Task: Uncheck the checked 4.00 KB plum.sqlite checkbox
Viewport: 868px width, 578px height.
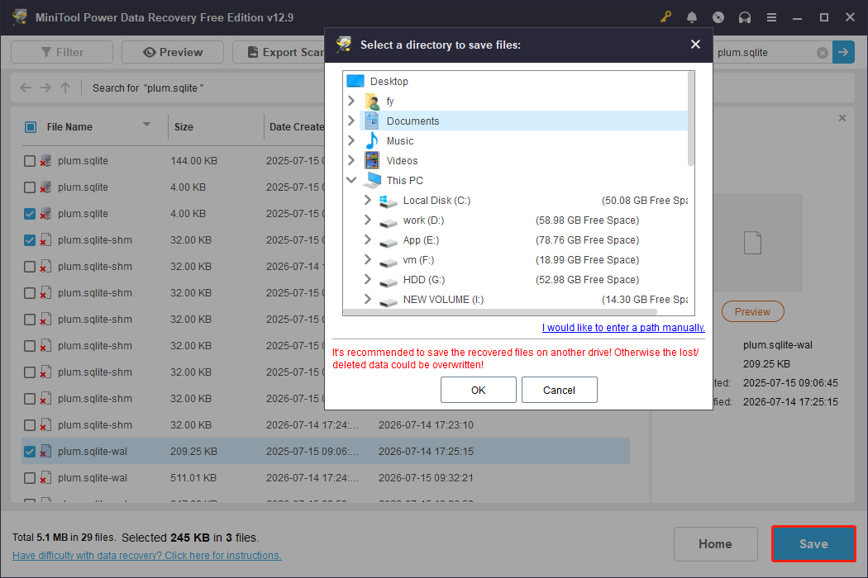Action: pyautogui.click(x=30, y=214)
